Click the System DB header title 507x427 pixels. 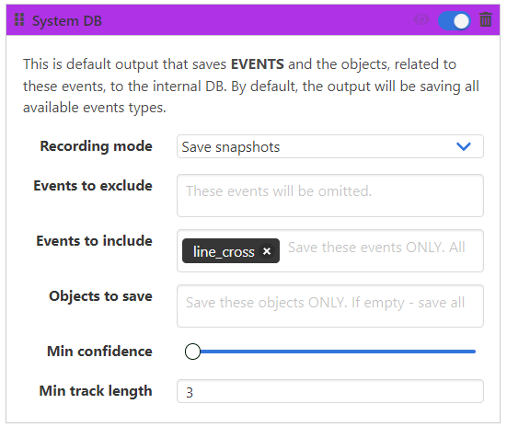point(67,20)
